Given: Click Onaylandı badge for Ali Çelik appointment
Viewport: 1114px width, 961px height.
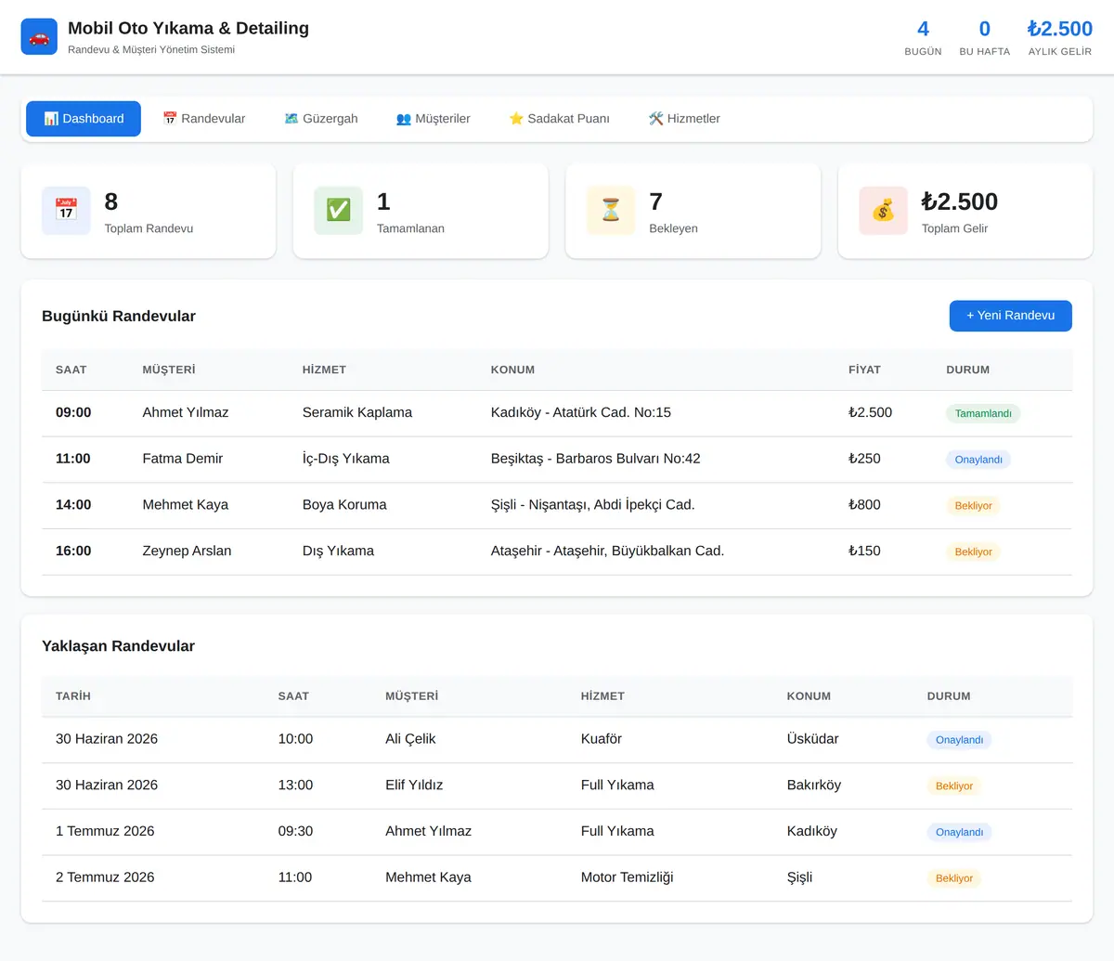Looking at the screenshot, I should (959, 740).
